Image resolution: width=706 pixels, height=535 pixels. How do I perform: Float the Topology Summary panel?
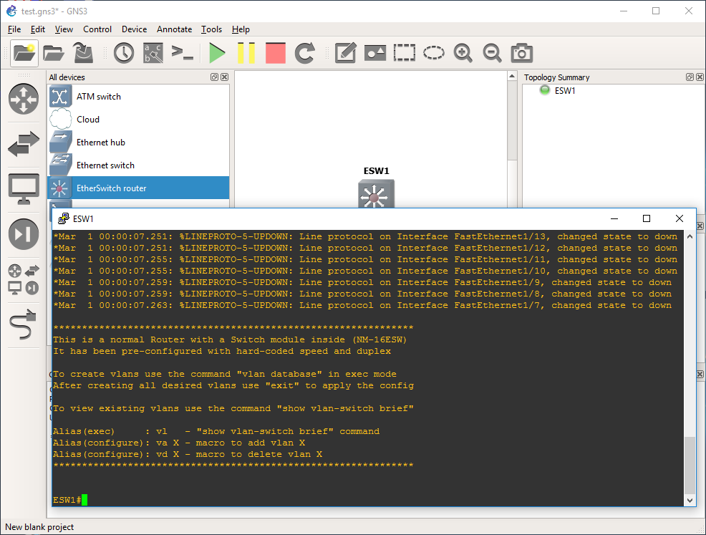point(690,77)
